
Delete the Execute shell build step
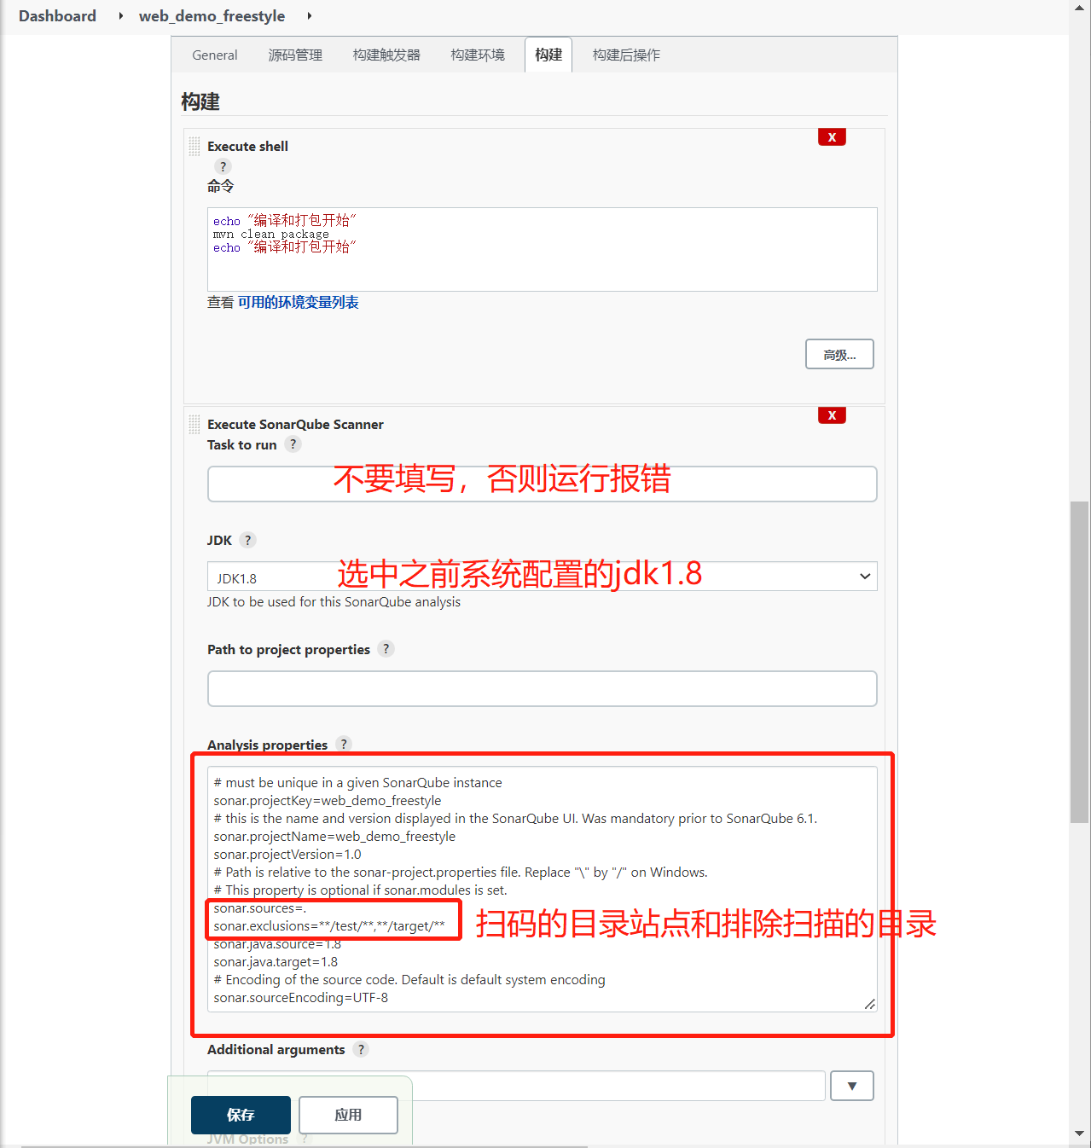point(832,137)
